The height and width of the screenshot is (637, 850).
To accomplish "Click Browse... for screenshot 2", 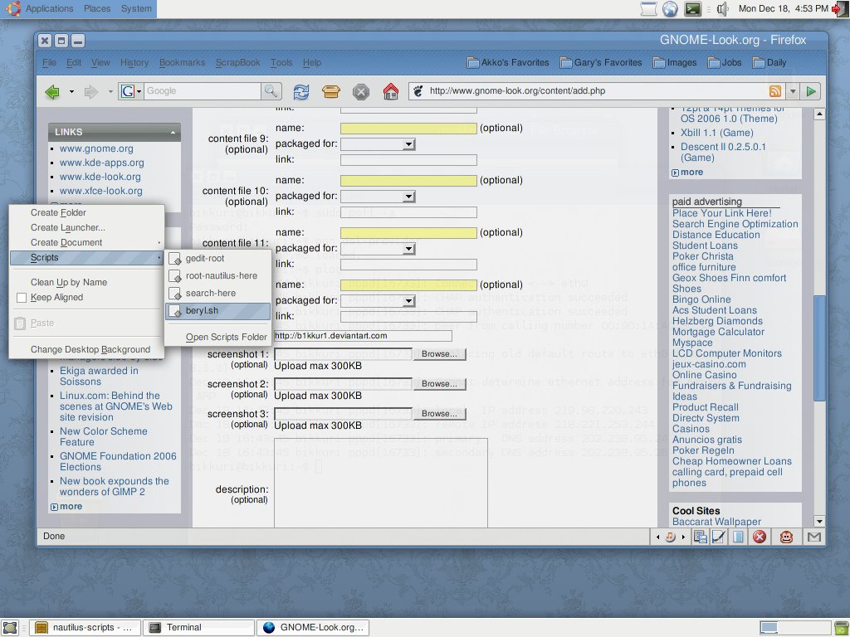I will tap(439, 383).
